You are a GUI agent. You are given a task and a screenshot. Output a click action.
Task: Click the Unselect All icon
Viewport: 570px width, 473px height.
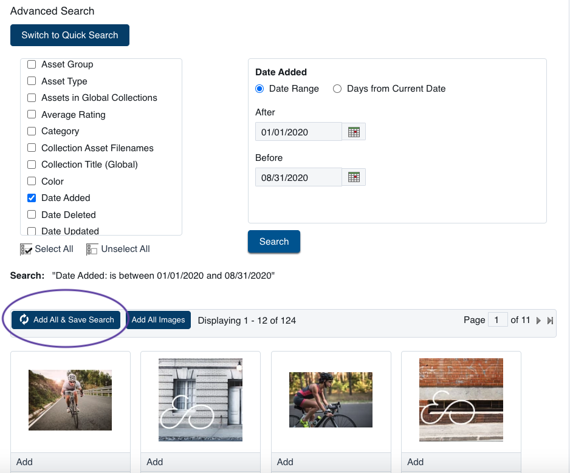92,249
